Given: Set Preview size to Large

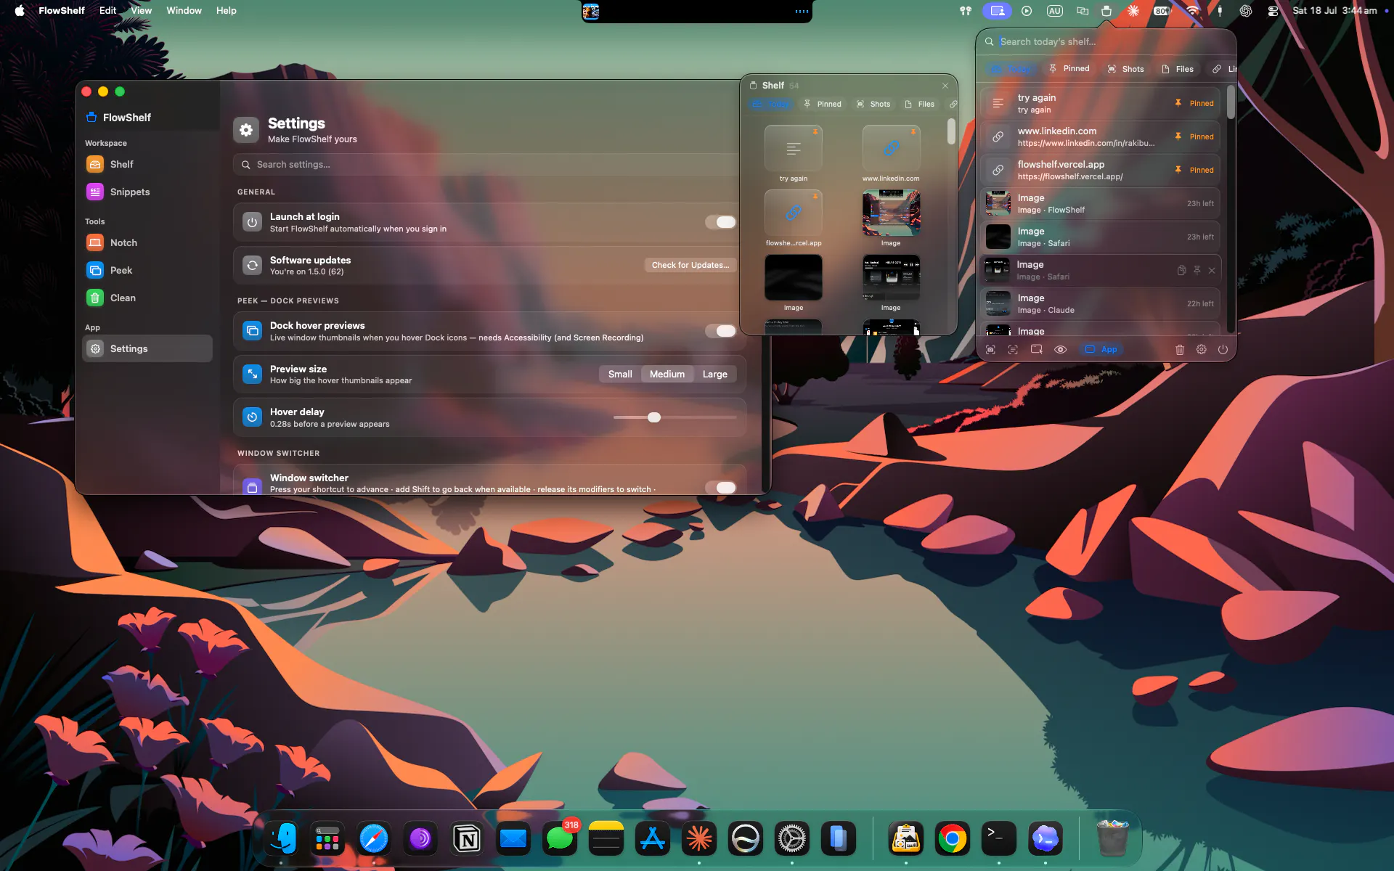Looking at the screenshot, I should [715, 375].
